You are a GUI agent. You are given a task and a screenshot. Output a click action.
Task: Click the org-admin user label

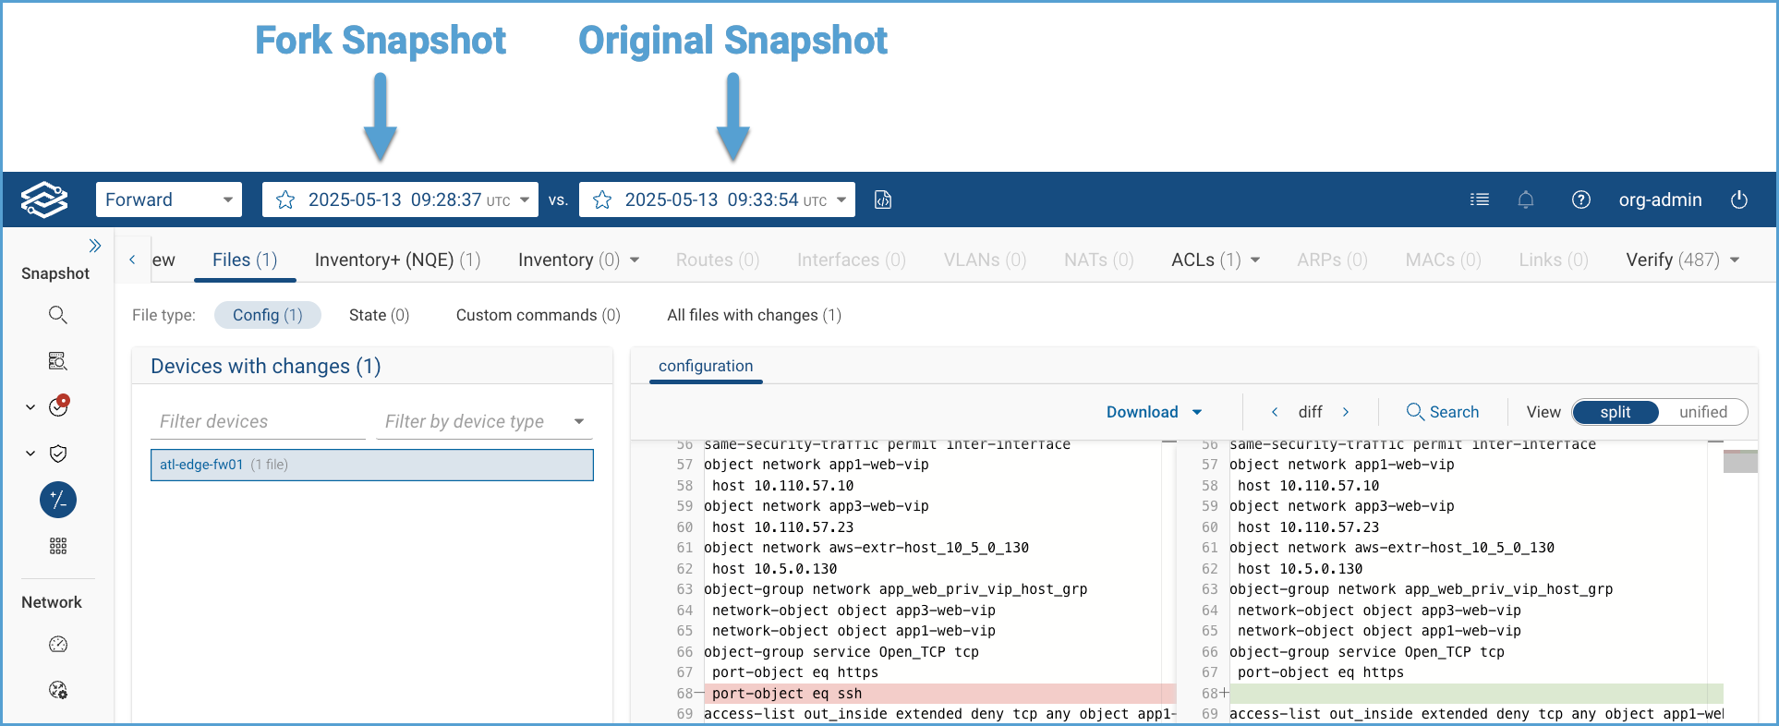[1660, 200]
